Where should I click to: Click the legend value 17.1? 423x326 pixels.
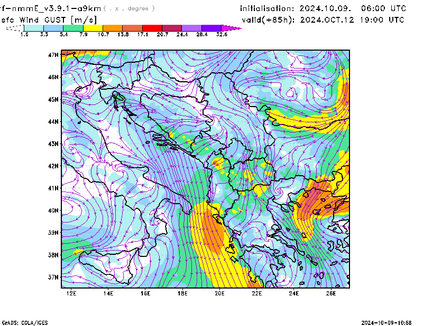(x=143, y=34)
